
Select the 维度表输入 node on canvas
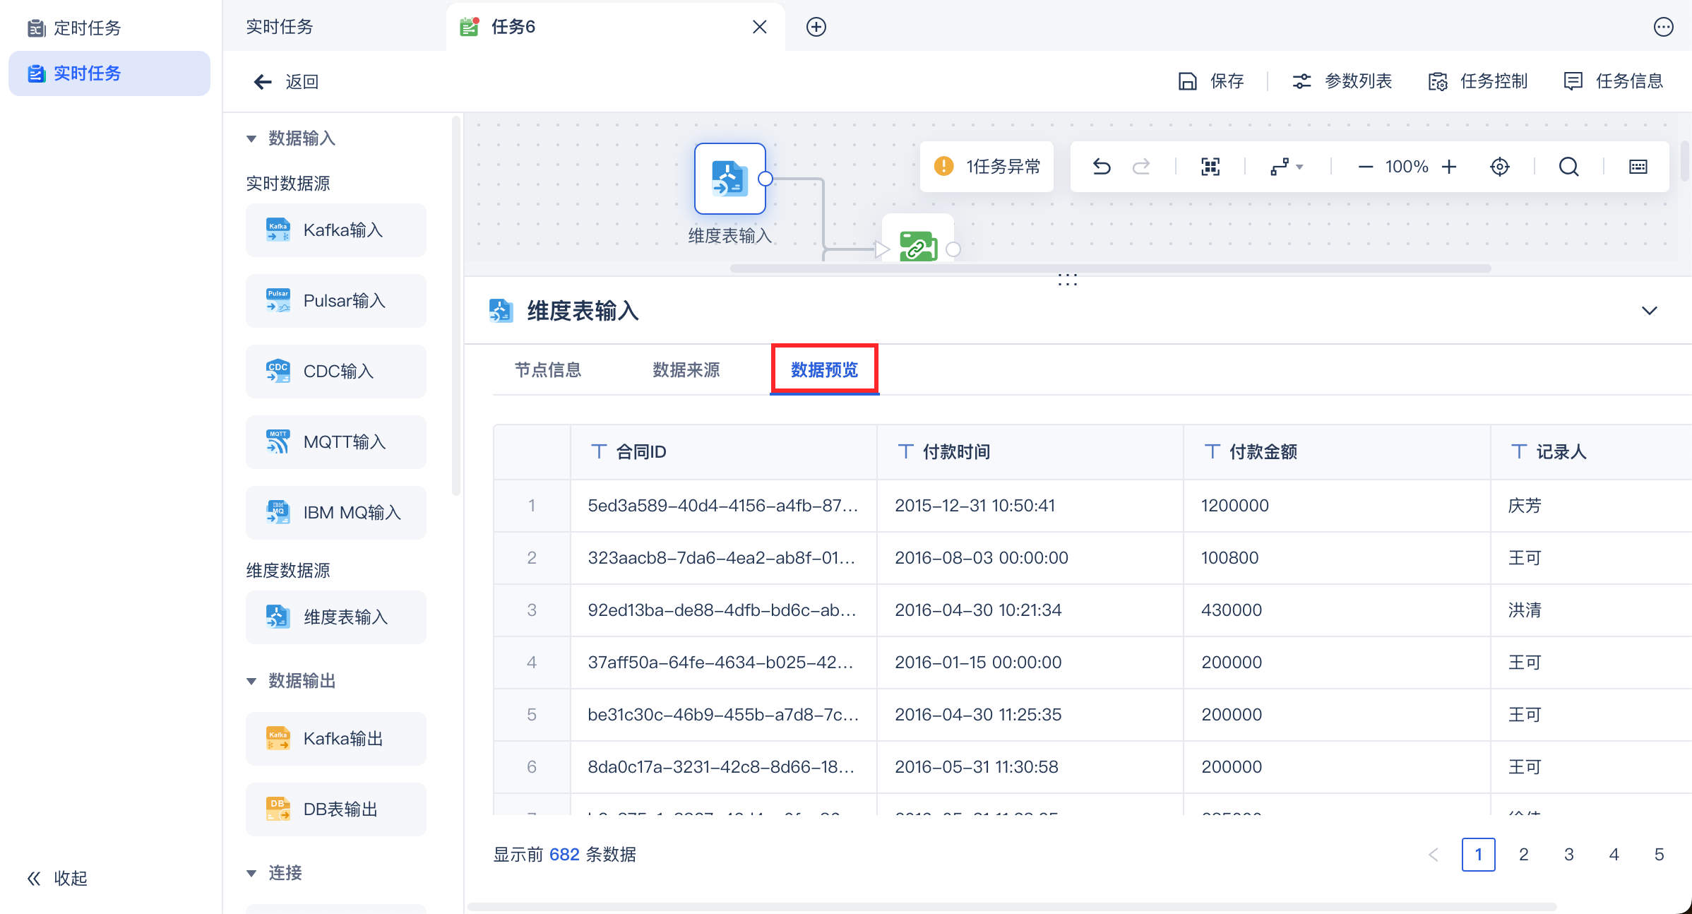click(729, 179)
